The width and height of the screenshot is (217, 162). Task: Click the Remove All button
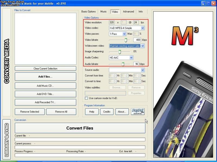[x=61, y=112]
